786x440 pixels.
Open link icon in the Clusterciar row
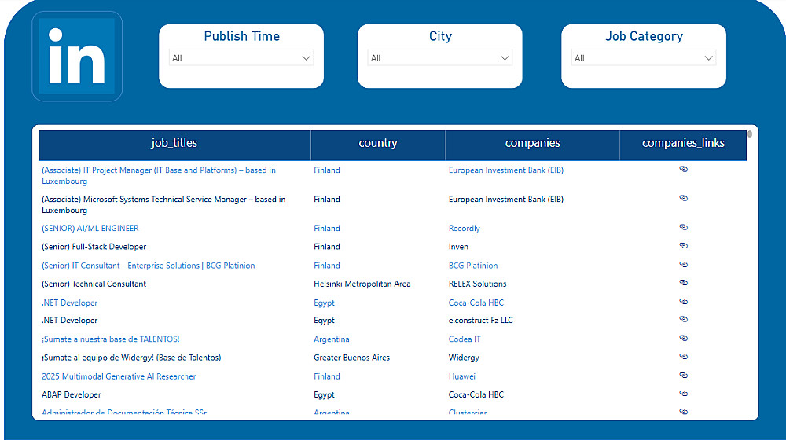tap(683, 412)
